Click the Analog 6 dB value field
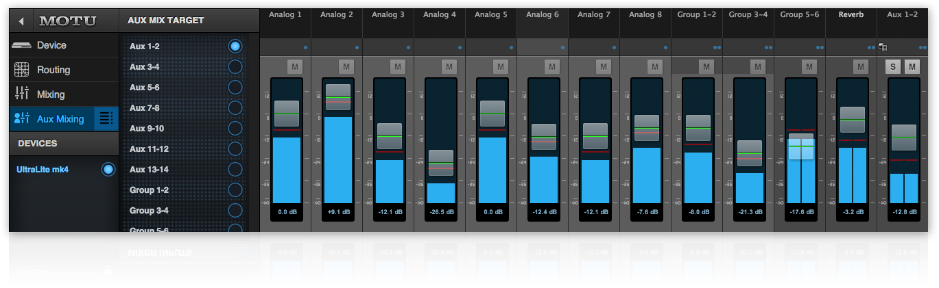 [x=544, y=212]
